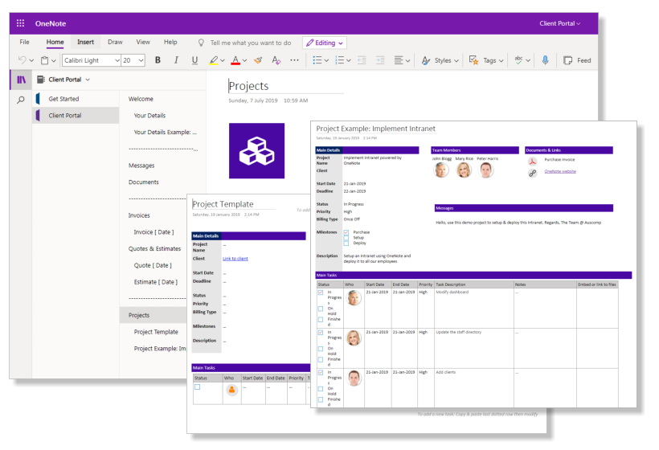Viewport: 659px width, 450px height.
Task: Toggle the notebook navigation pane icon
Action: (21, 80)
